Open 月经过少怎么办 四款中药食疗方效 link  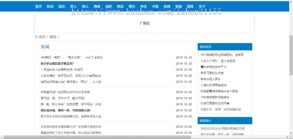(x=223, y=128)
